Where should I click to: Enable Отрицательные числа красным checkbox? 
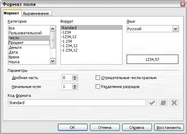coord(98,78)
